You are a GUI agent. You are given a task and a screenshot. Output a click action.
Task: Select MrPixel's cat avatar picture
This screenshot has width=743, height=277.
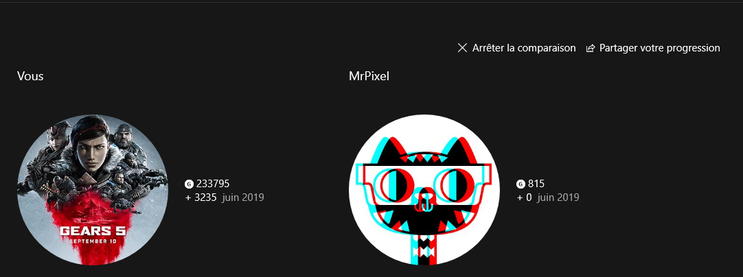(424, 189)
